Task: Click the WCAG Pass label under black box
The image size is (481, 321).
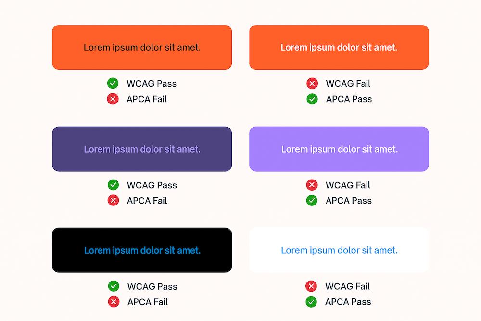Action: click(x=152, y=286)
